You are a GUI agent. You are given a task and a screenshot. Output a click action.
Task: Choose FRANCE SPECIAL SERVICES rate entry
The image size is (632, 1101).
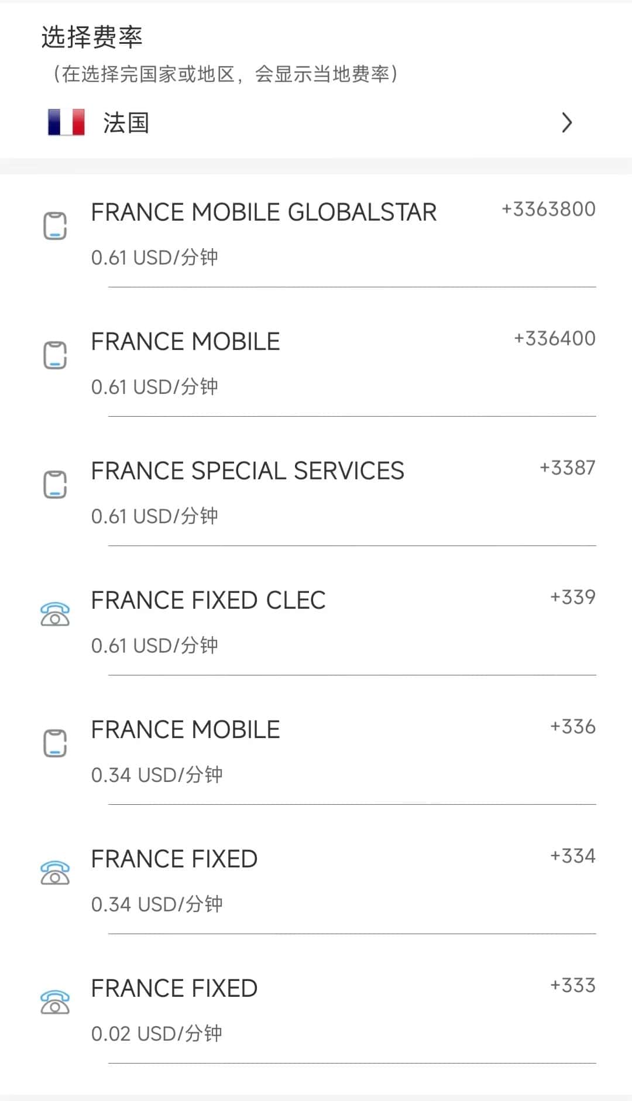click(x=247, y=471)
